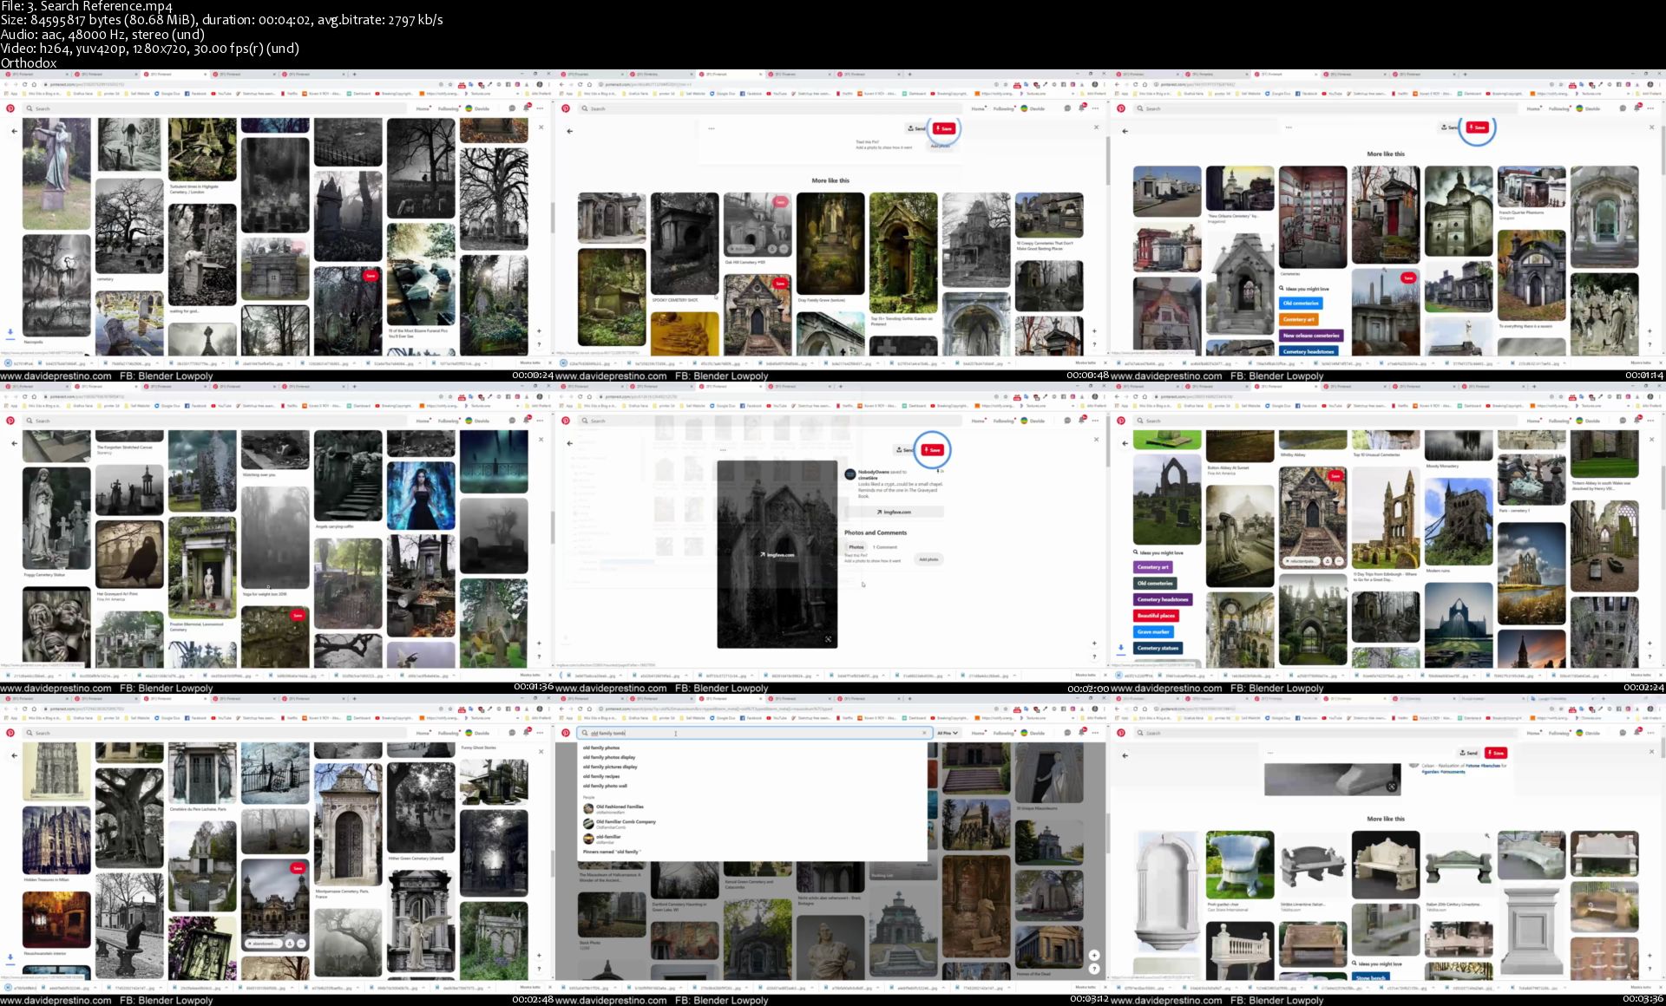The height and width of the screenshot is (1006, 1666).
Task: Expand crypt photo with the fullscreen icon
Action: pyautogui.click(x=828, y=639)
